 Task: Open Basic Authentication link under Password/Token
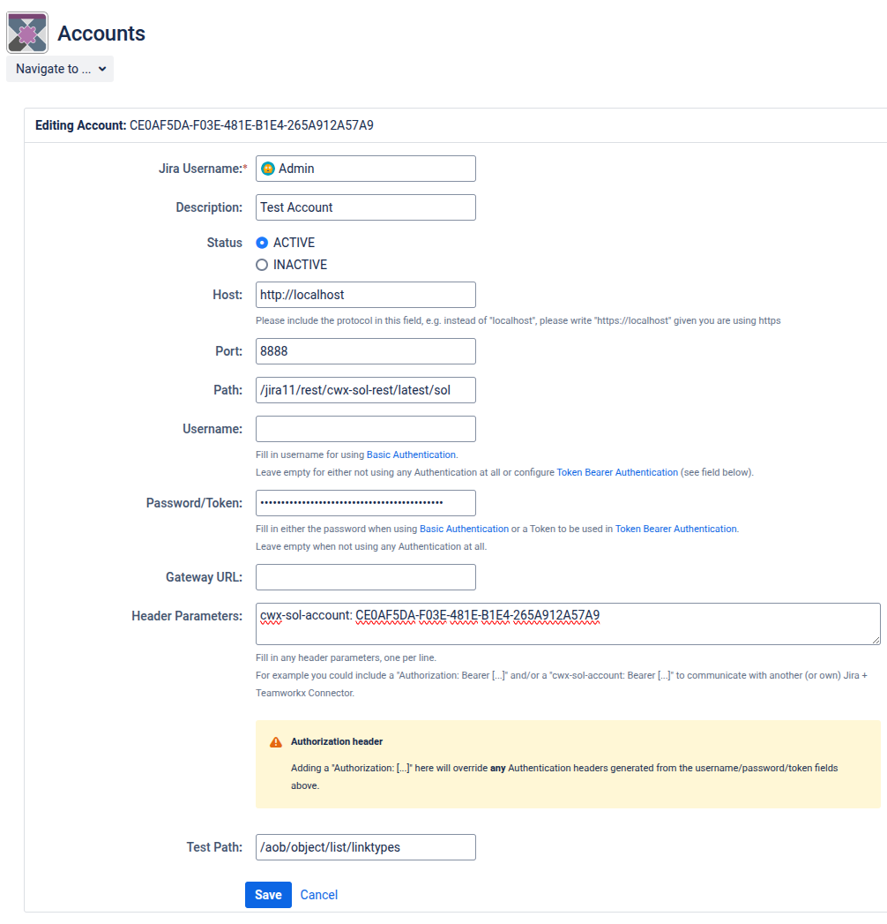click(x=464, y=529)
